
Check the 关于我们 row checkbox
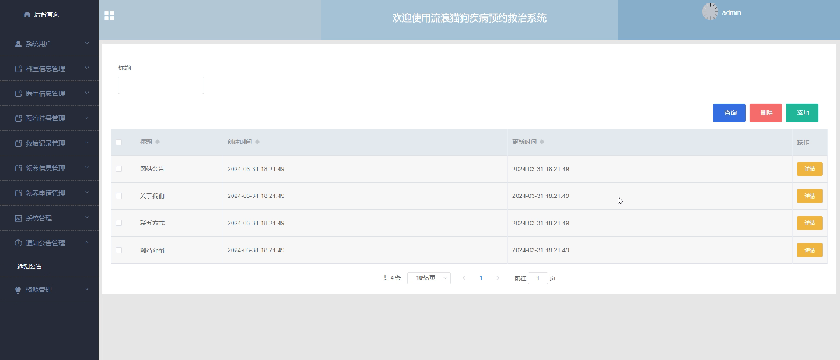tap(119, 196)
